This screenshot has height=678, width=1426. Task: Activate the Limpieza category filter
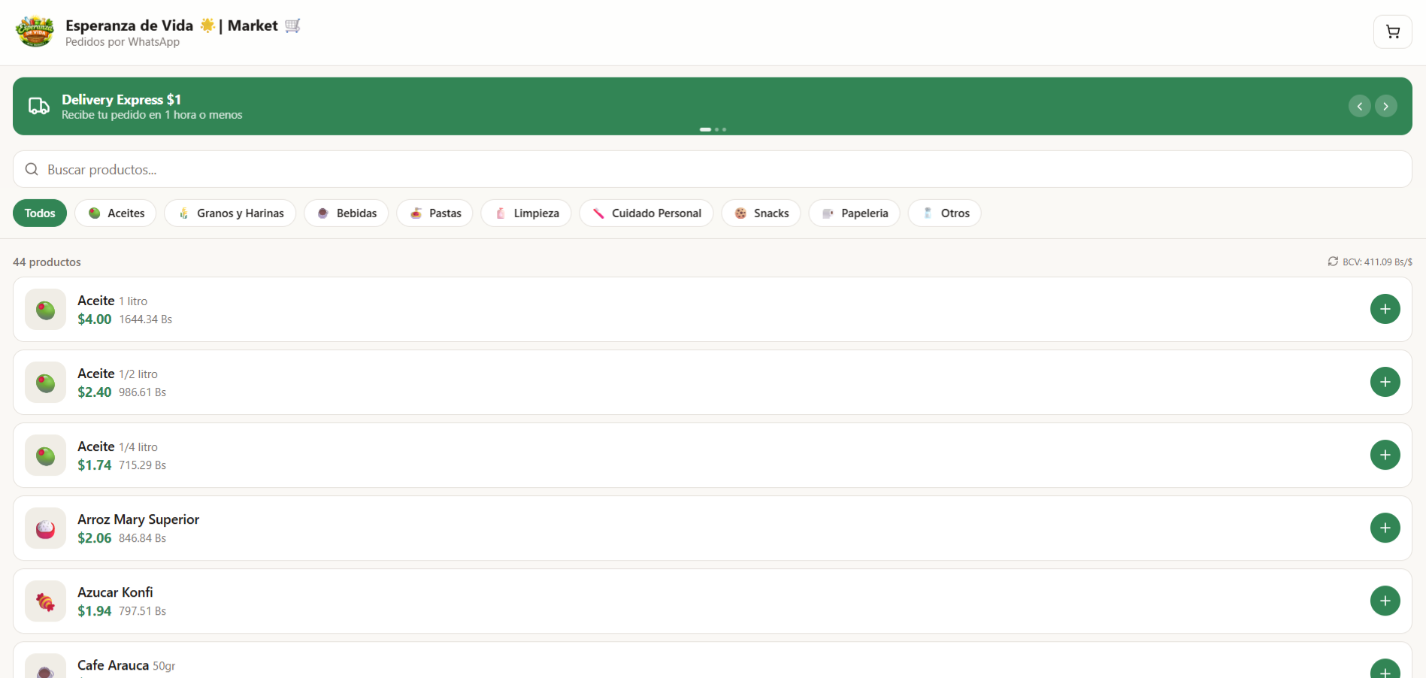pos(525,213)
